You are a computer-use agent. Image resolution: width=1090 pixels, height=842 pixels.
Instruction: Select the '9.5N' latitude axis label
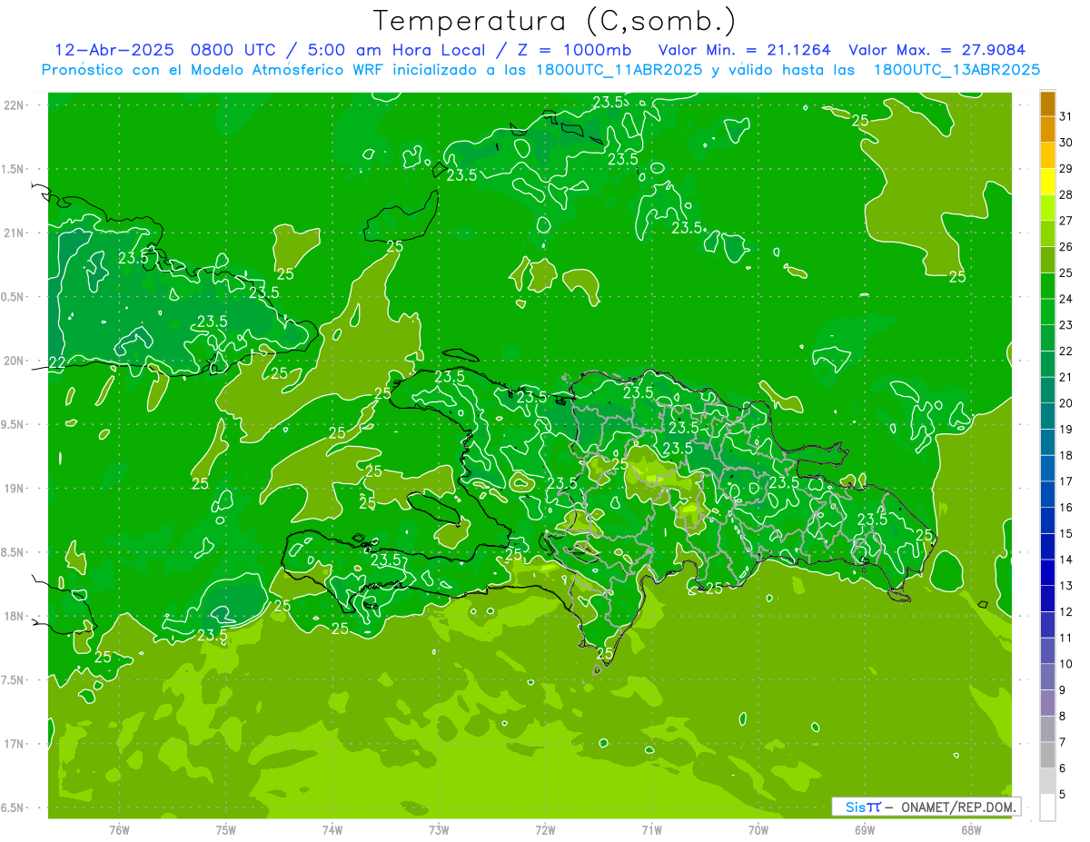click(13, 424)
